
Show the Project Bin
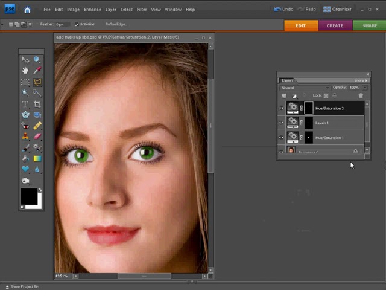[22, 286]
